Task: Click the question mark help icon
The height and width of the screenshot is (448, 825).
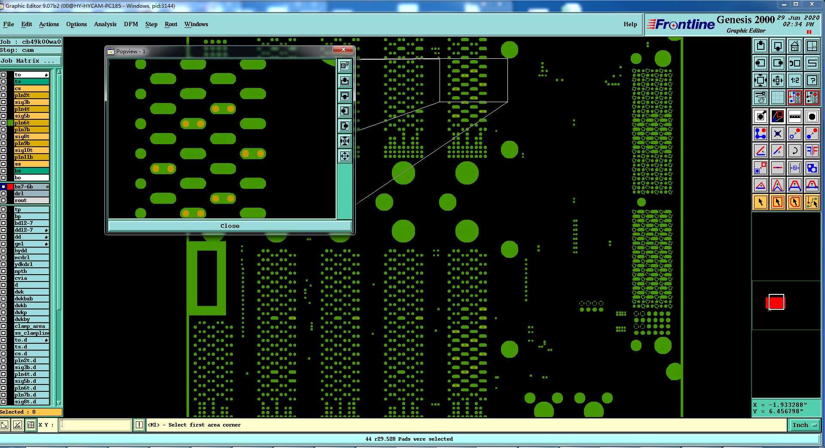Action: 812,80
